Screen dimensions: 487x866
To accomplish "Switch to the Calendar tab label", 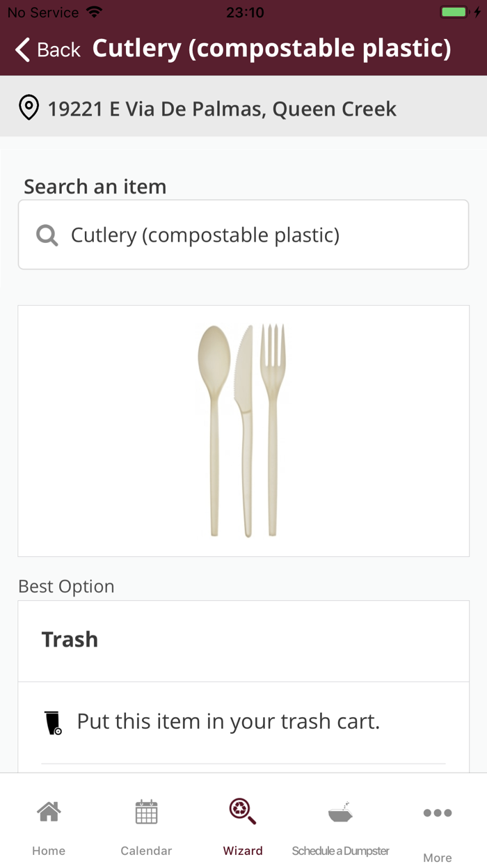I will pos(146,851).
